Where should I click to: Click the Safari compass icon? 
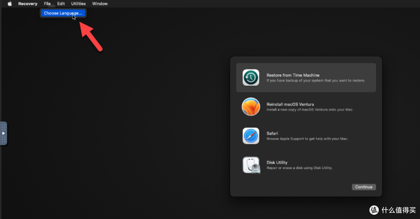[x=251, y=136]
